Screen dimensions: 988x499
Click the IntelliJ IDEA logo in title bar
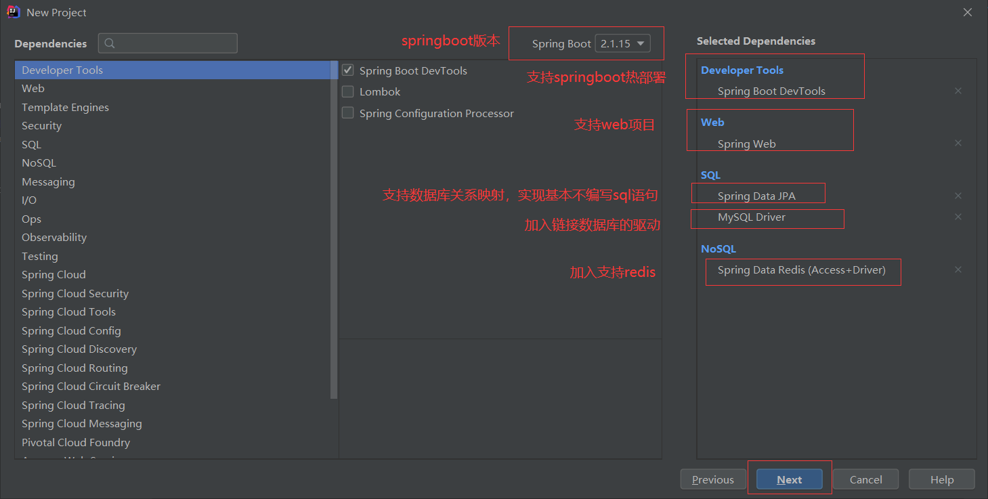point(13,12)
